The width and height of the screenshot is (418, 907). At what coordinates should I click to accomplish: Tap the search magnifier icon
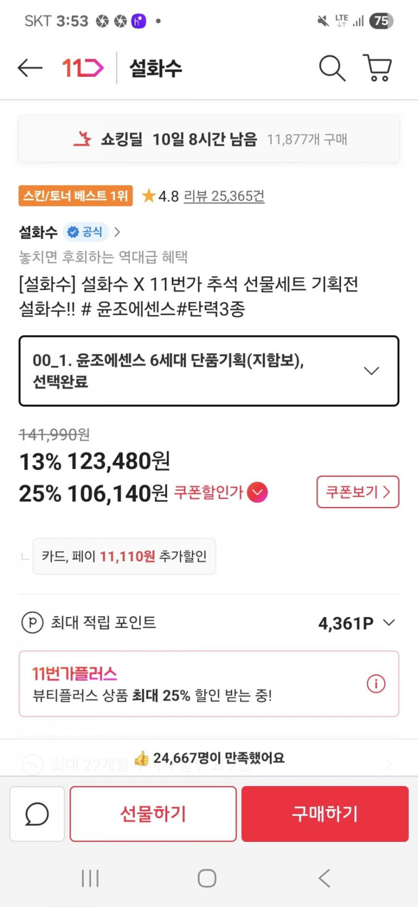click(x=332, y=68)
